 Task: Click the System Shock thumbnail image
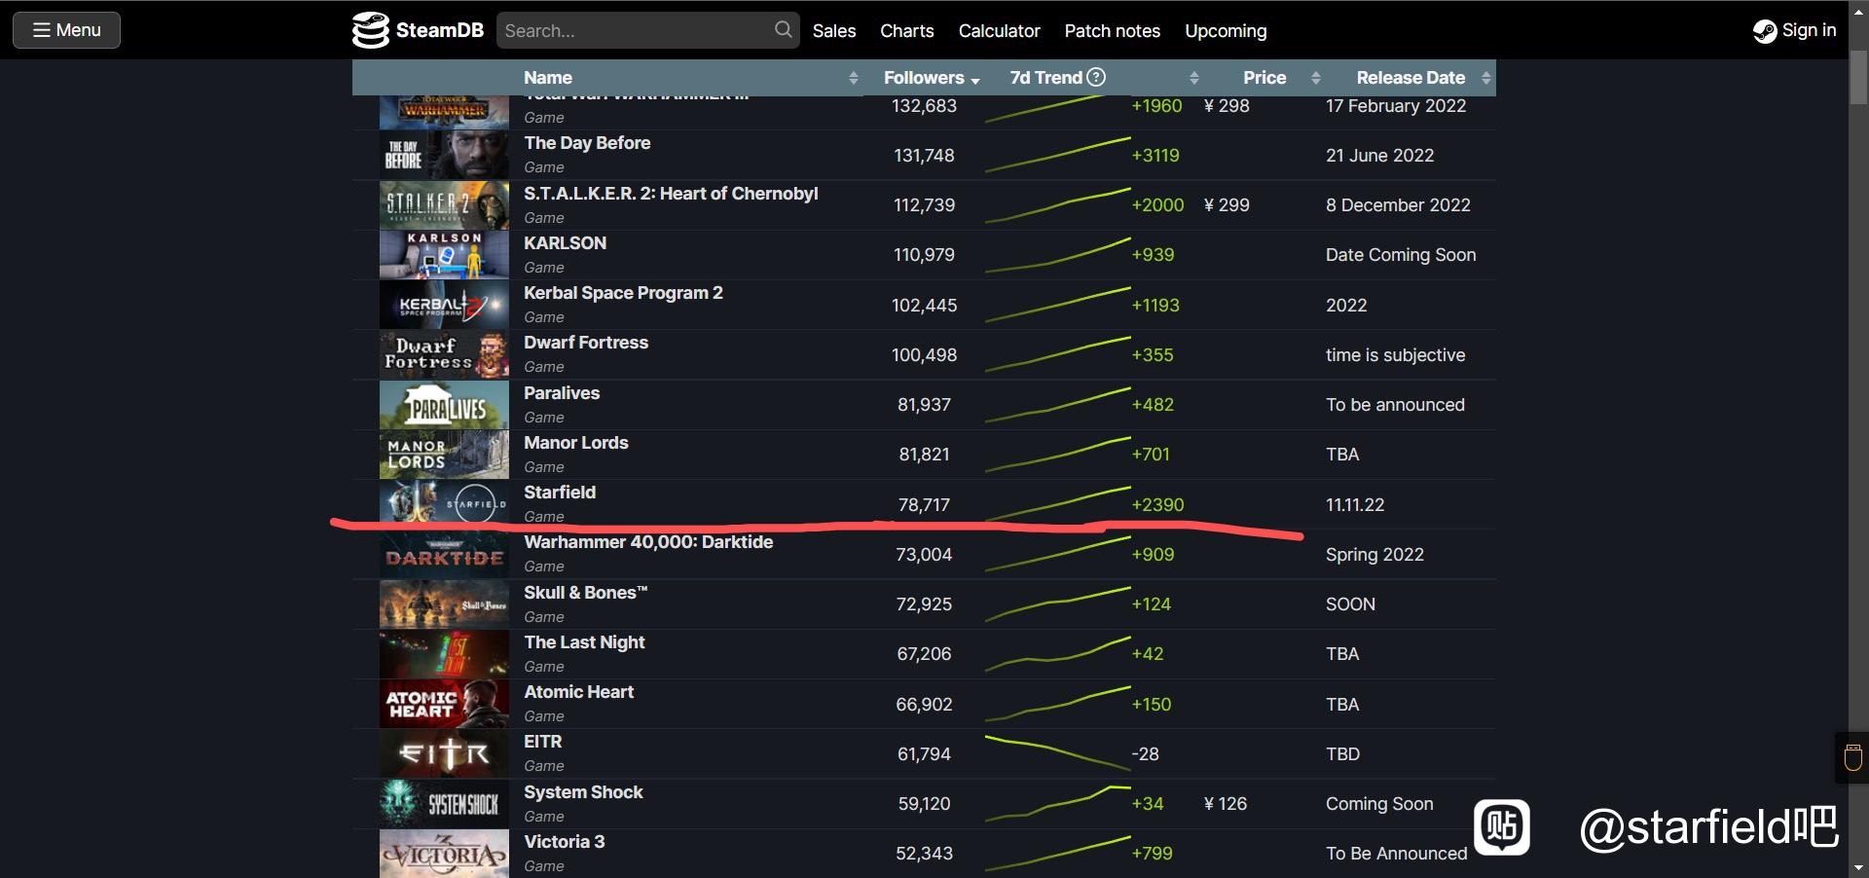point(444,804)
